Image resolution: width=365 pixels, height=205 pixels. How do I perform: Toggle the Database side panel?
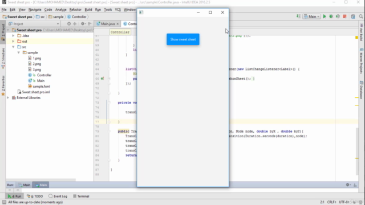(362, 90)
